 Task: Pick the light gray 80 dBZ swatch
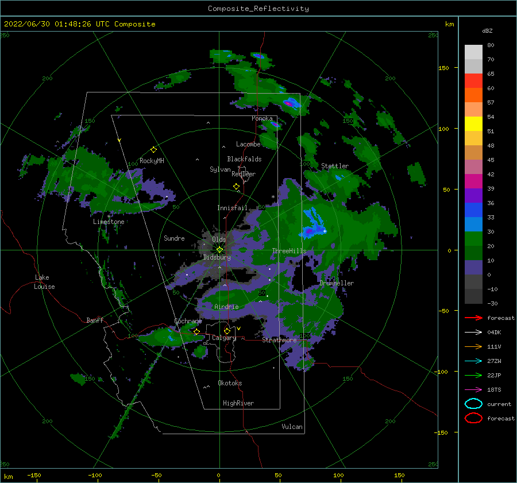[473, 52]
